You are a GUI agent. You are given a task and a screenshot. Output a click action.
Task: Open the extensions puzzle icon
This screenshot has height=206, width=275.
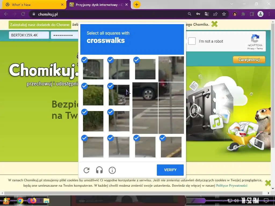pyautogui.click(x=243, y=14)
